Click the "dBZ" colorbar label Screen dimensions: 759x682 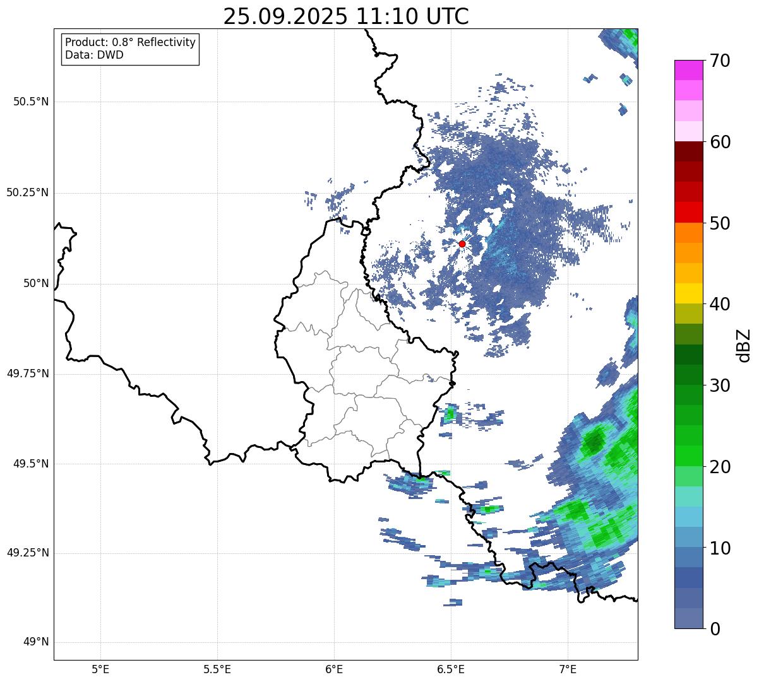tap(744, 345)
